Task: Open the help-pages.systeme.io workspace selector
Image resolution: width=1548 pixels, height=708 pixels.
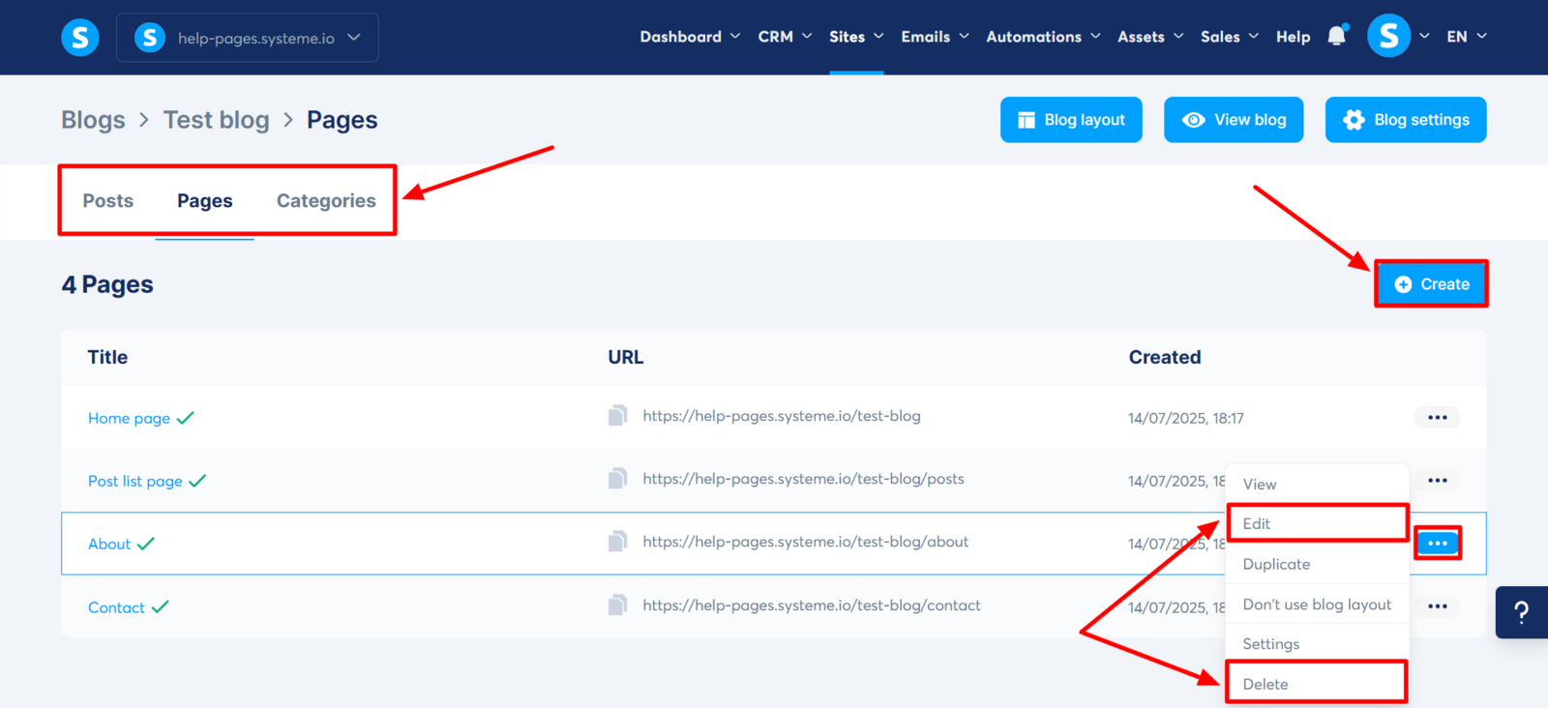Action: [248, 38]
